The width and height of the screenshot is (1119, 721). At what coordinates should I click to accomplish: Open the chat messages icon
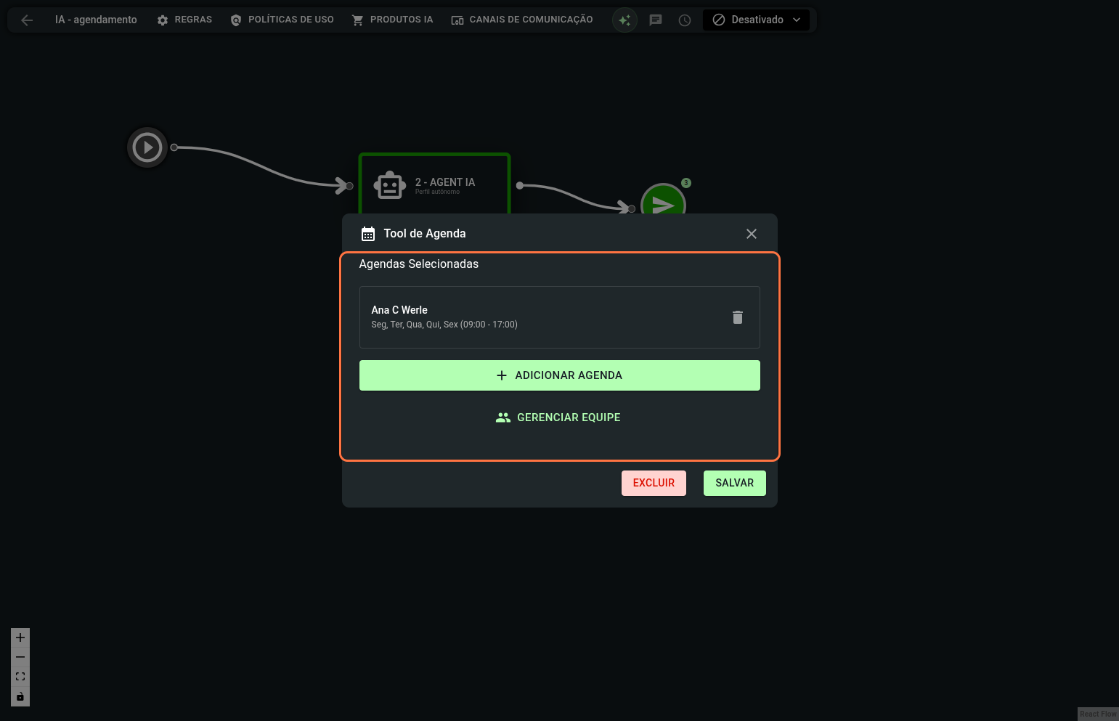656,20
